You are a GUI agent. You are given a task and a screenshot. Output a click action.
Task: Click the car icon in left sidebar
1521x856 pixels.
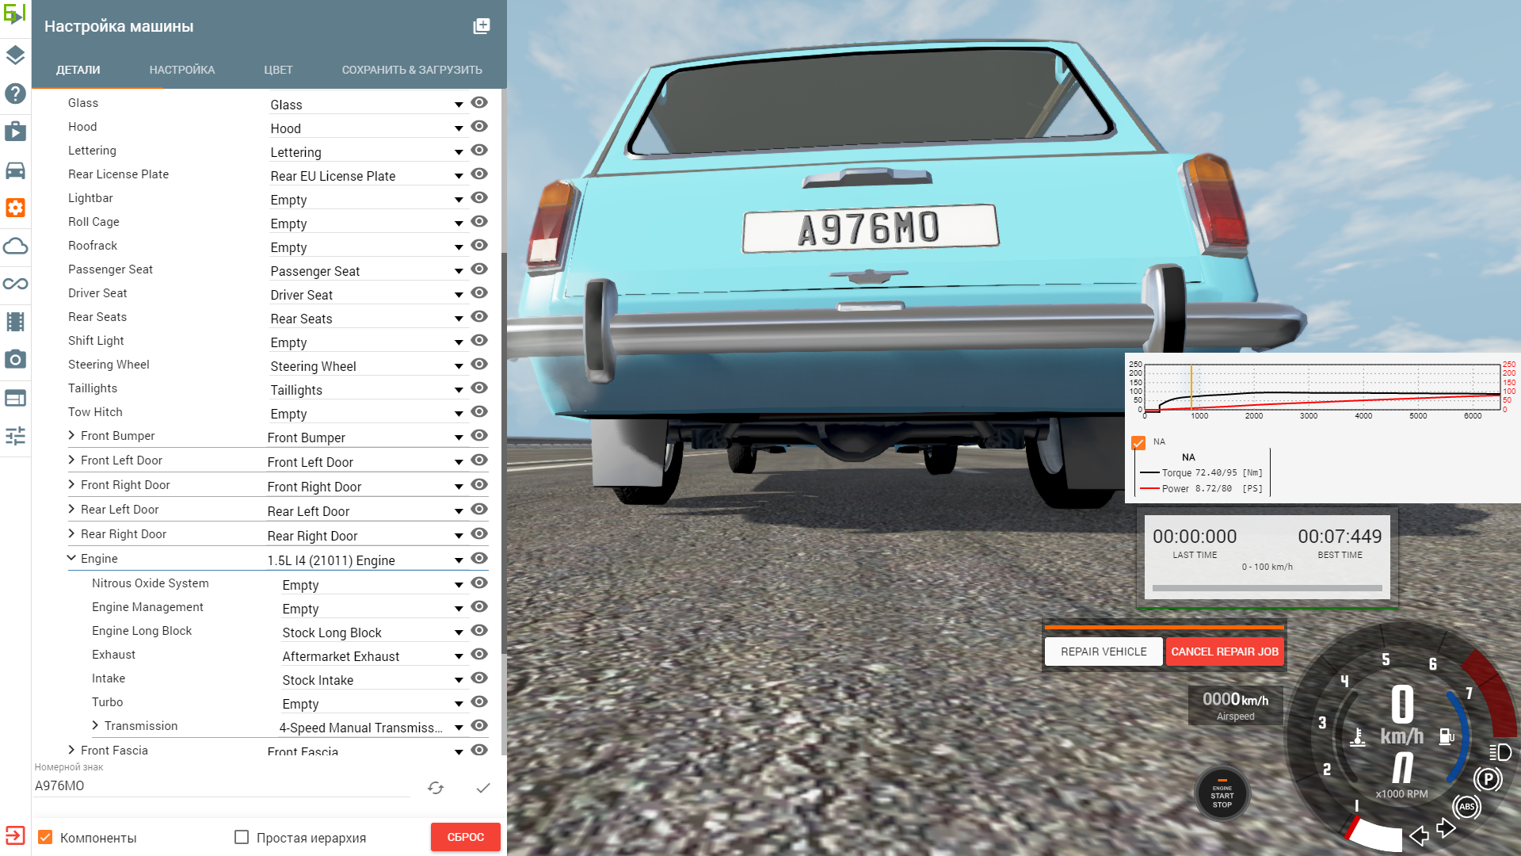pos(15,170)
